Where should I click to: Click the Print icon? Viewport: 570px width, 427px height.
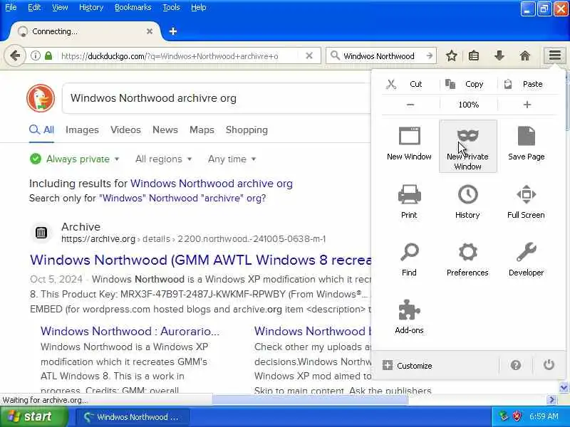tap(409, 201)
